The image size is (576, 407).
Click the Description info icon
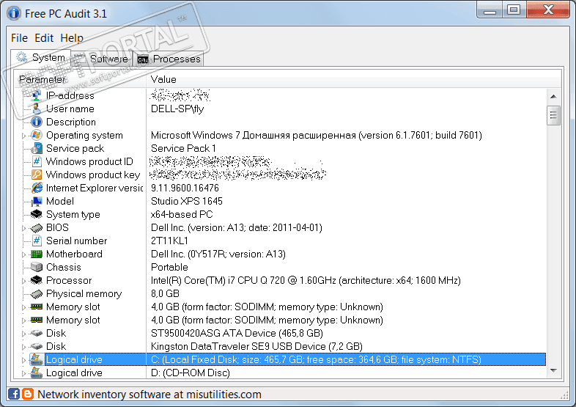pos(37,122)
